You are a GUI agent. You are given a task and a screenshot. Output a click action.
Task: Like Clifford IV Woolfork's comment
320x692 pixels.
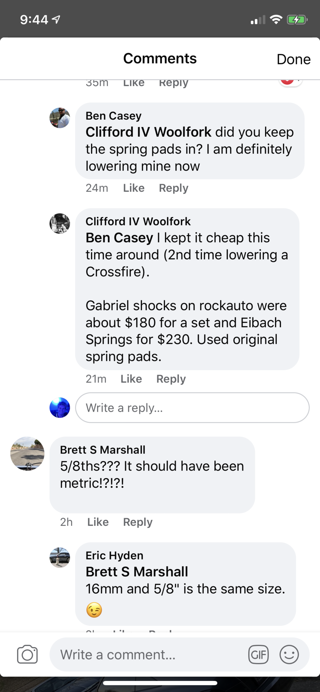(x=131, y=379)
